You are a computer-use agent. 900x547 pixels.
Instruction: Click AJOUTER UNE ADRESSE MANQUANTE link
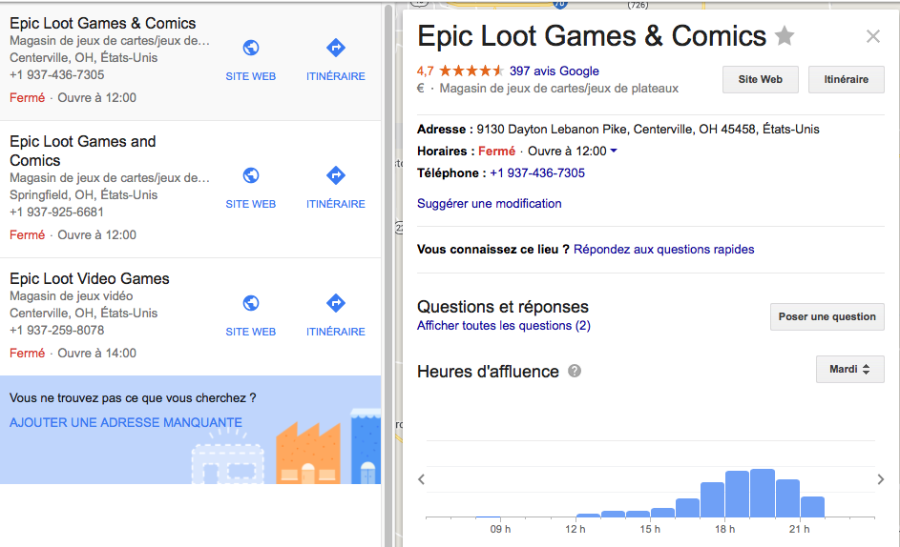(x=126, y=422)
